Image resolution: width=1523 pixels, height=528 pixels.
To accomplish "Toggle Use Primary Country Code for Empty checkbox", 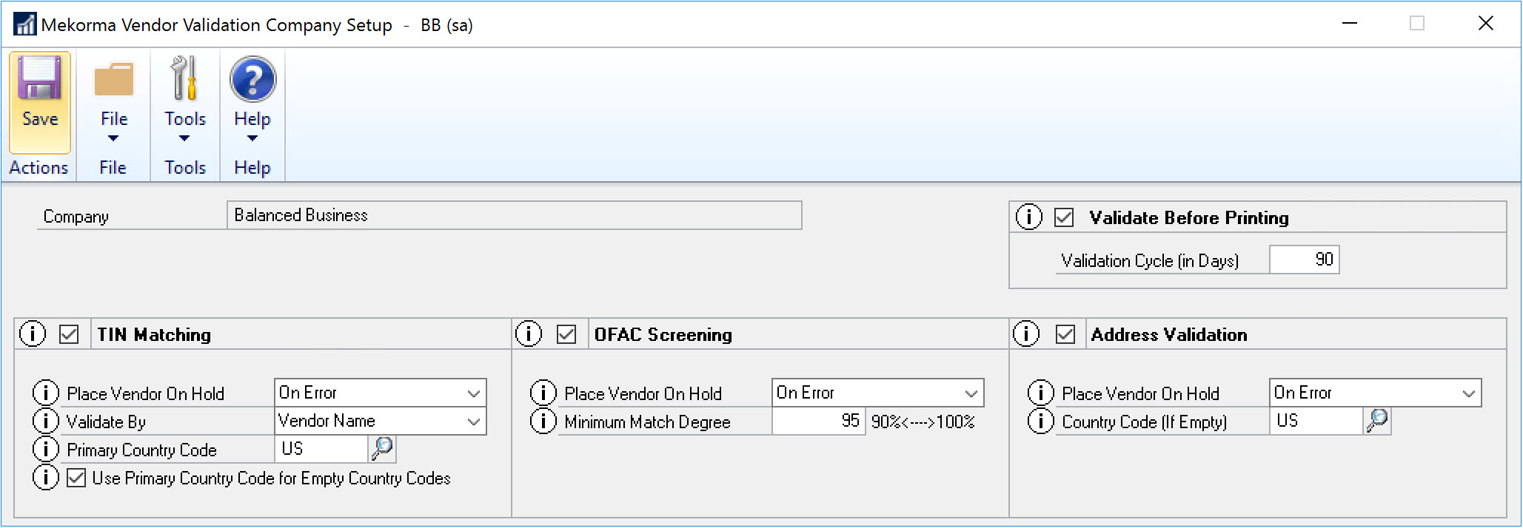I will click(x=76, y=478).
